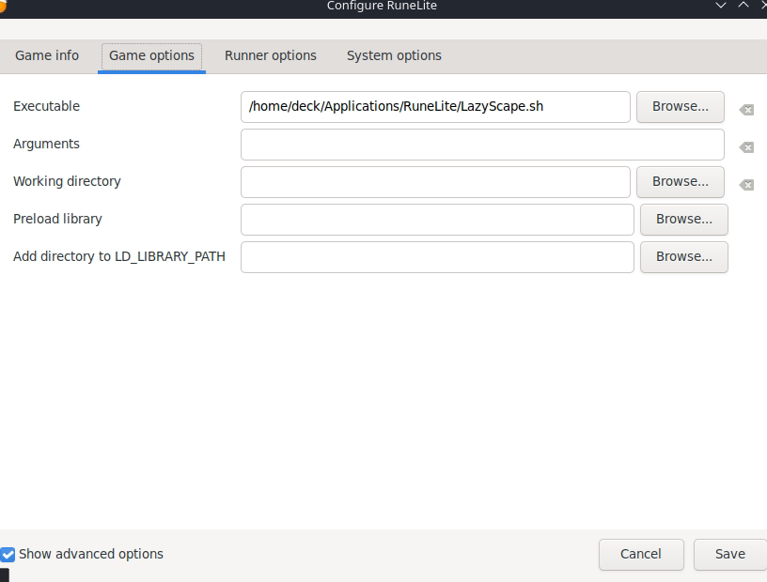This screenshot has height=582, width=767.
Task: Switch to the Game info tab
Action: click(47, 55)
